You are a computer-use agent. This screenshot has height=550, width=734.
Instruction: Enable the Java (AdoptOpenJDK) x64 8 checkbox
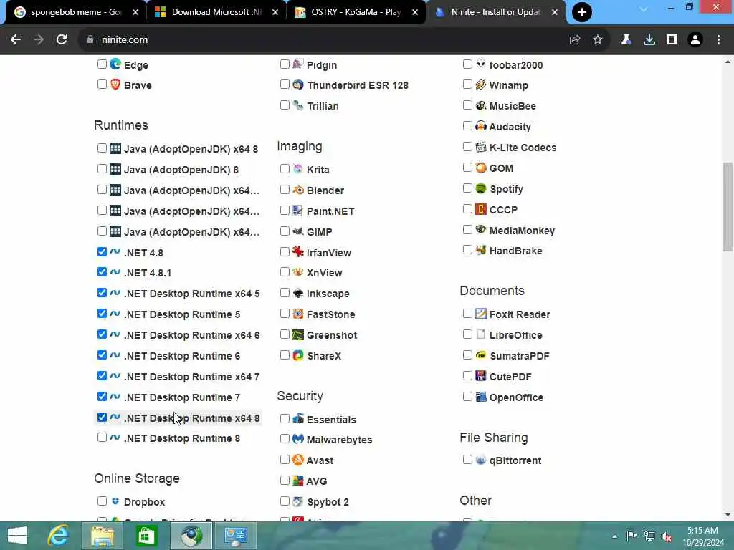[102, 148]
